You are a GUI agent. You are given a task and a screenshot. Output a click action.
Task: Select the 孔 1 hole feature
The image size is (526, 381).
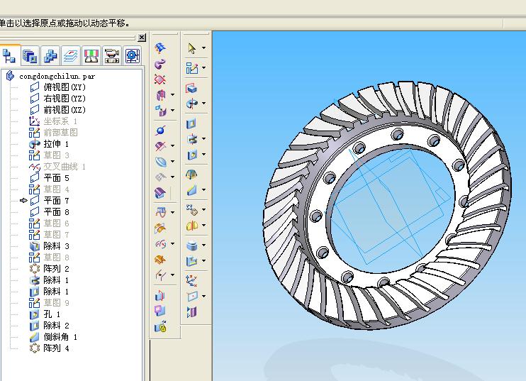[x=52, y=314]
